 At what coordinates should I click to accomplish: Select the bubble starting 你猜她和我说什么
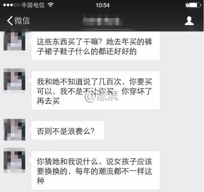tap(95, 170)
